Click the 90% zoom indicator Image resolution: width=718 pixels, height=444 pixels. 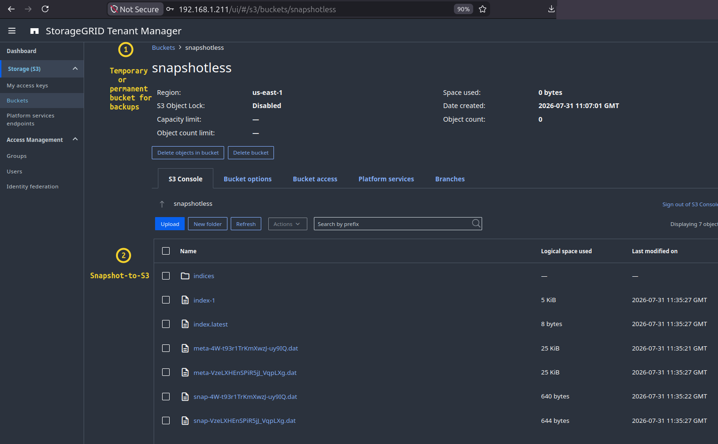(x=463, y=9)
